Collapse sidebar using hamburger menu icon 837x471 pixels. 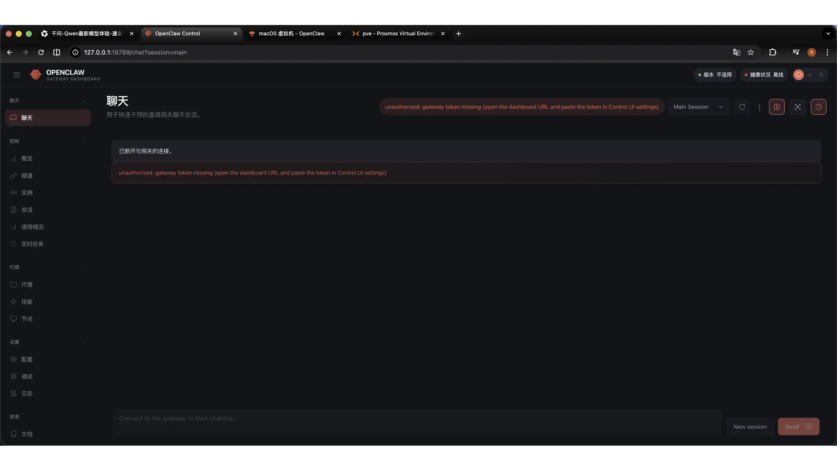17,75
